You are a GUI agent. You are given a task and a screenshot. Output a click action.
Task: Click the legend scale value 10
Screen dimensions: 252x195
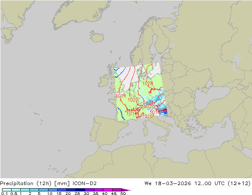click(x=50, y=193)
